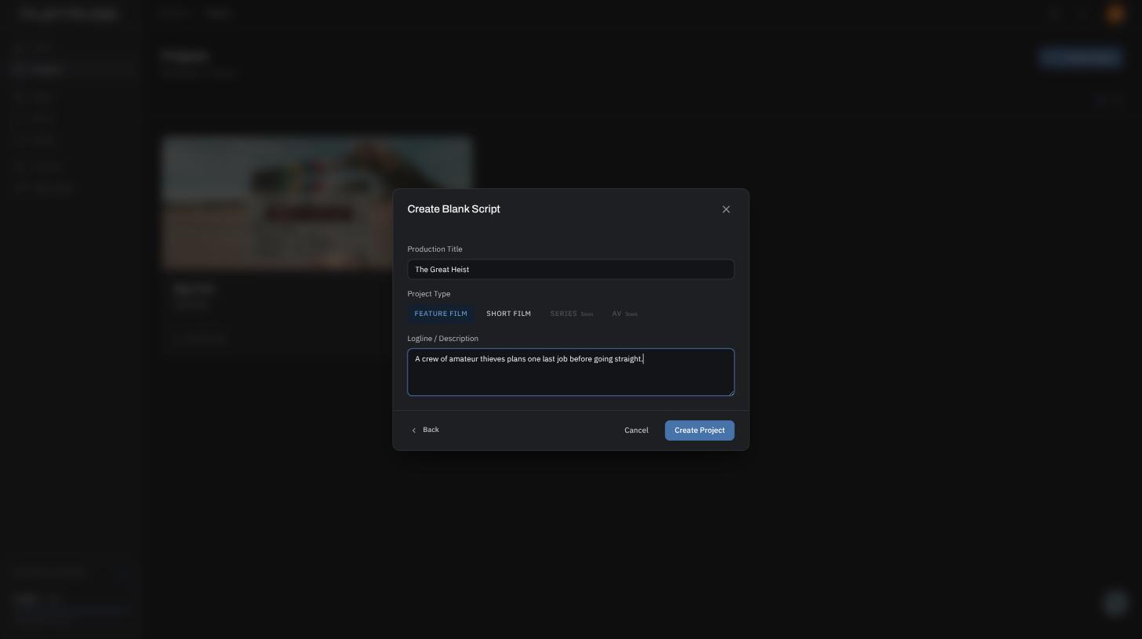Click the round floating button at bottom-right
The width and height of the screenshot is (1142, 639).
[x=1115, y=603]
